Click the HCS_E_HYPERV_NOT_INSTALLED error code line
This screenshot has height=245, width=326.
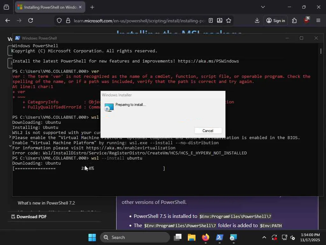tap(130, 153)
